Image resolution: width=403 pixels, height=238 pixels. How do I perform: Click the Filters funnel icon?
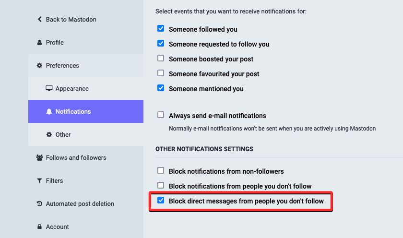[x=39, y=181]
